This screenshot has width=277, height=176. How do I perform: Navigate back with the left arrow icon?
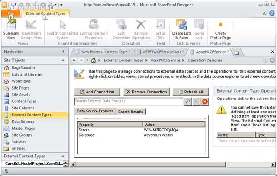(x=74, y=61)
